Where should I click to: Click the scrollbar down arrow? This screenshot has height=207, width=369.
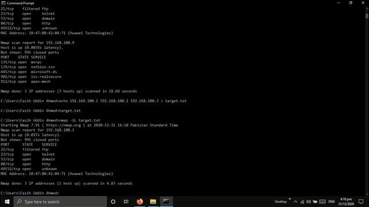[367, 194]
